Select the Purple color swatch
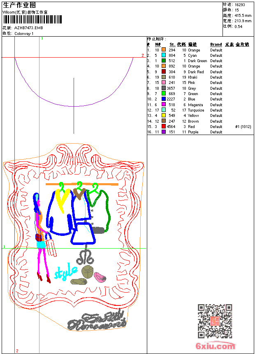The width and height of the screenshot is (255, 354). 164,132
